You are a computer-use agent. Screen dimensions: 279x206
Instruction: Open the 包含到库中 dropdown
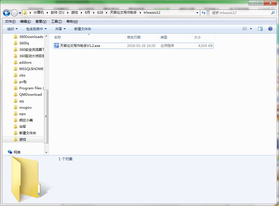(x=36, y=29)
